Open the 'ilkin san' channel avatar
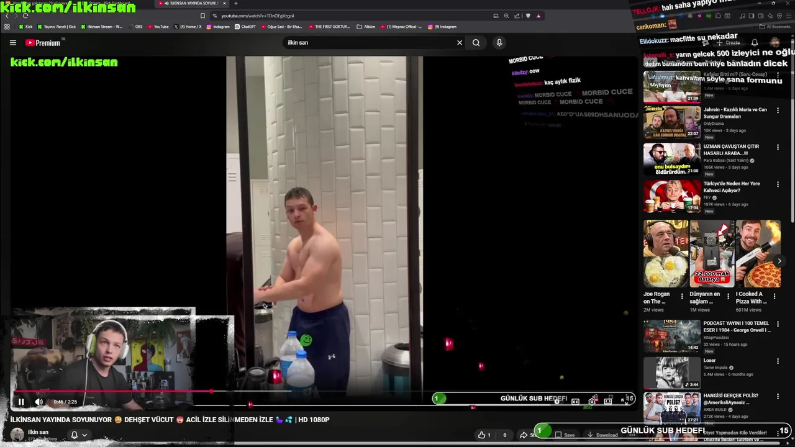Screen dimensions: 795x447 click(17, 435)
